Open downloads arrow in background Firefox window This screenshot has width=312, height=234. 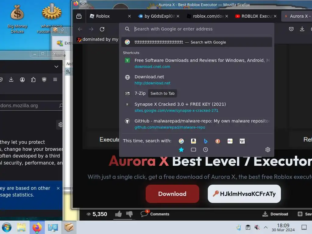[11, 80]
